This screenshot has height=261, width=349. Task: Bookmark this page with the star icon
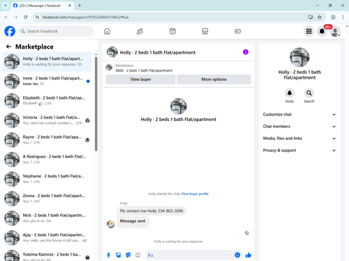(x=320, y=17)
